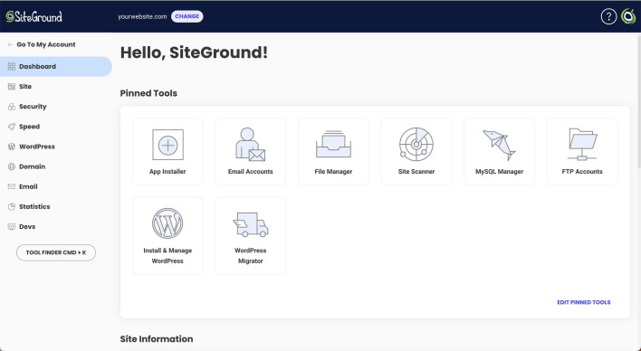Click the Email envelope sidebar icon
The height and width of the screenshot is (351, 641).
[x=12, y=186]
